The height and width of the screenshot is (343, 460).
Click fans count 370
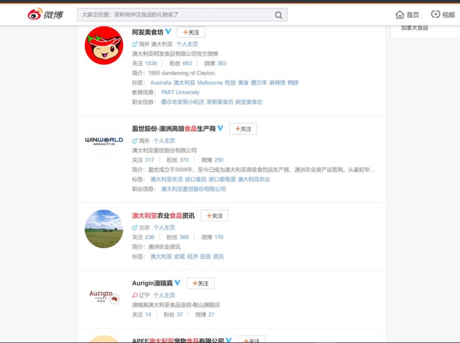184,160
